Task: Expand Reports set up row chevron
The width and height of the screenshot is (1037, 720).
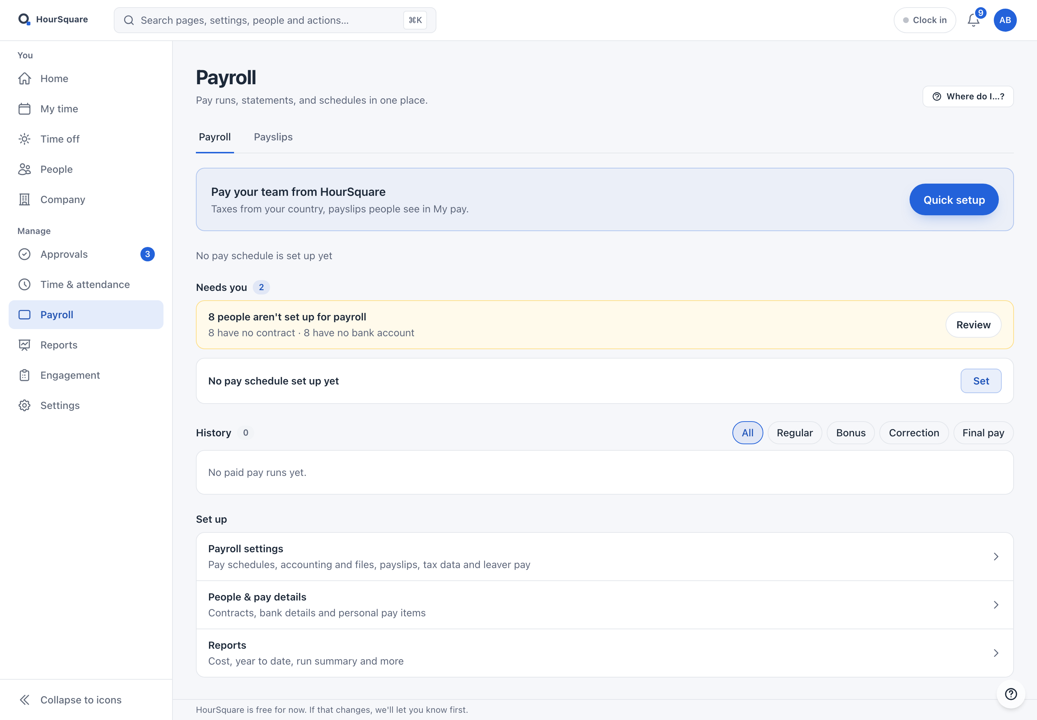Action: tap(996, 653)
